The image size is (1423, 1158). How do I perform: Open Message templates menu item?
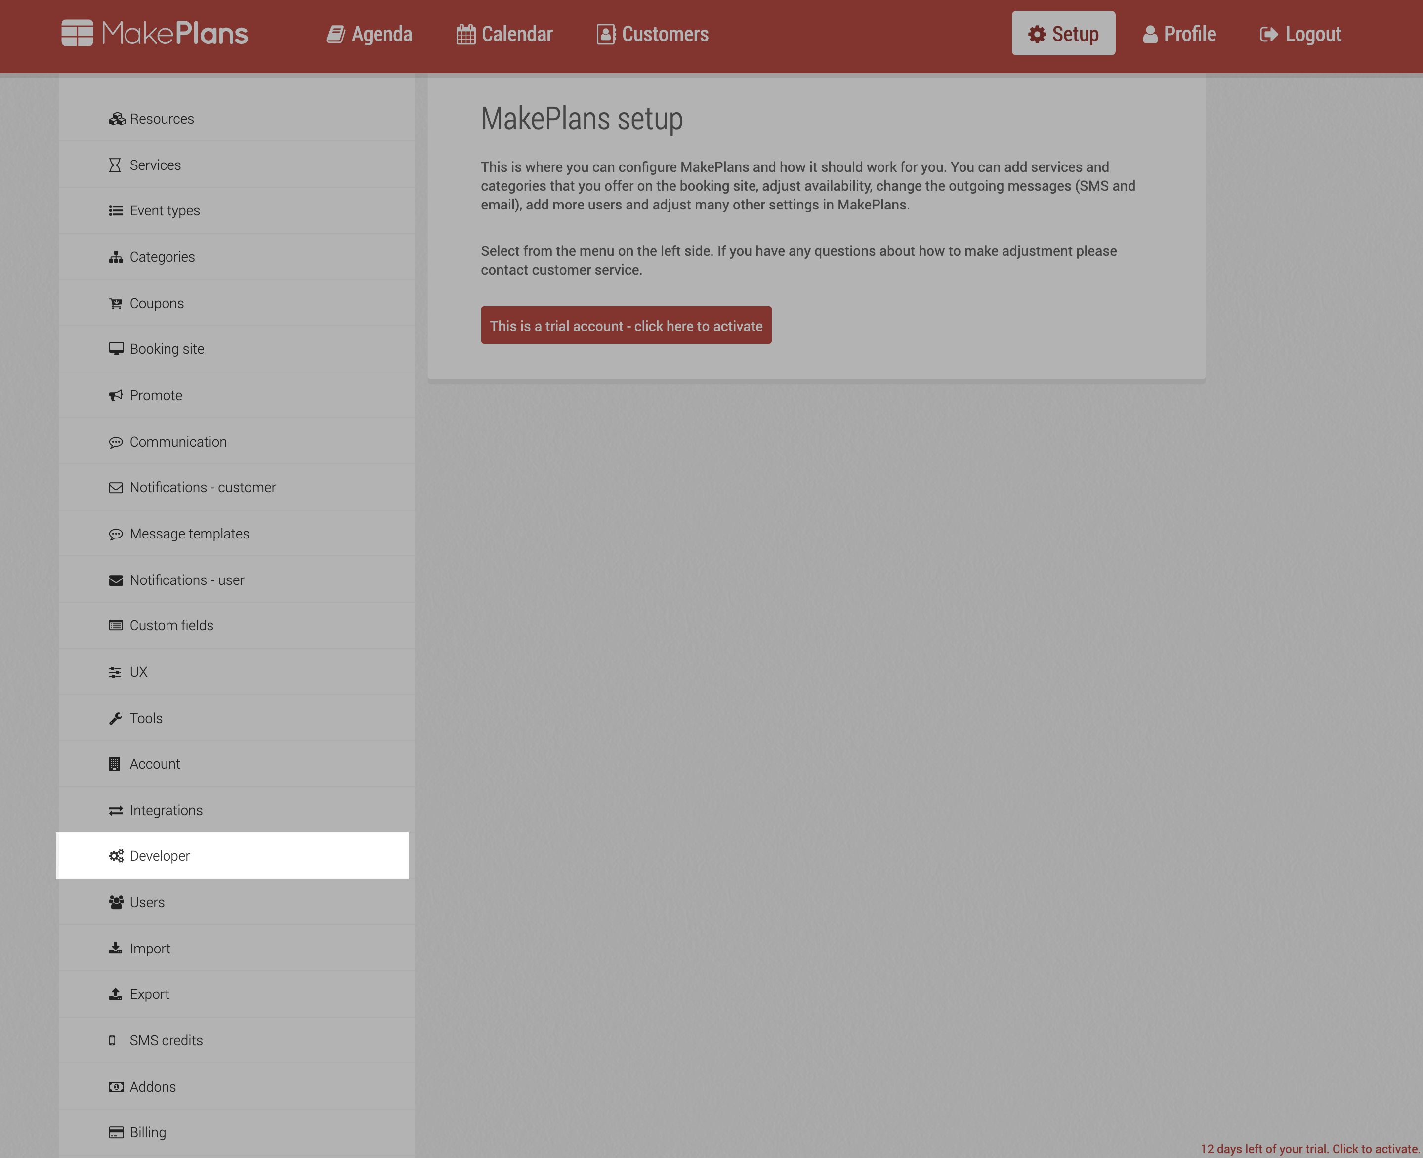[x=237, y=534]
